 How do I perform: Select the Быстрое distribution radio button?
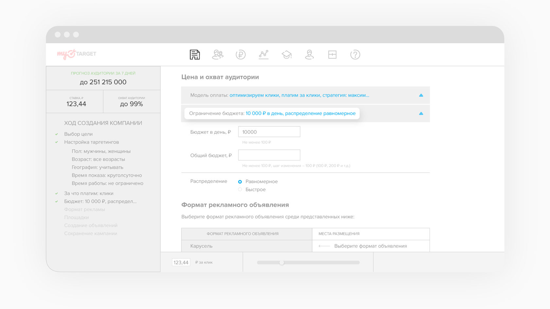(x=240, y=190)
